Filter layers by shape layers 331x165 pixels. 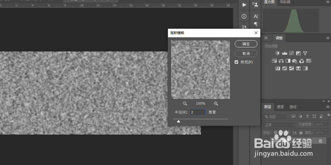314,116
